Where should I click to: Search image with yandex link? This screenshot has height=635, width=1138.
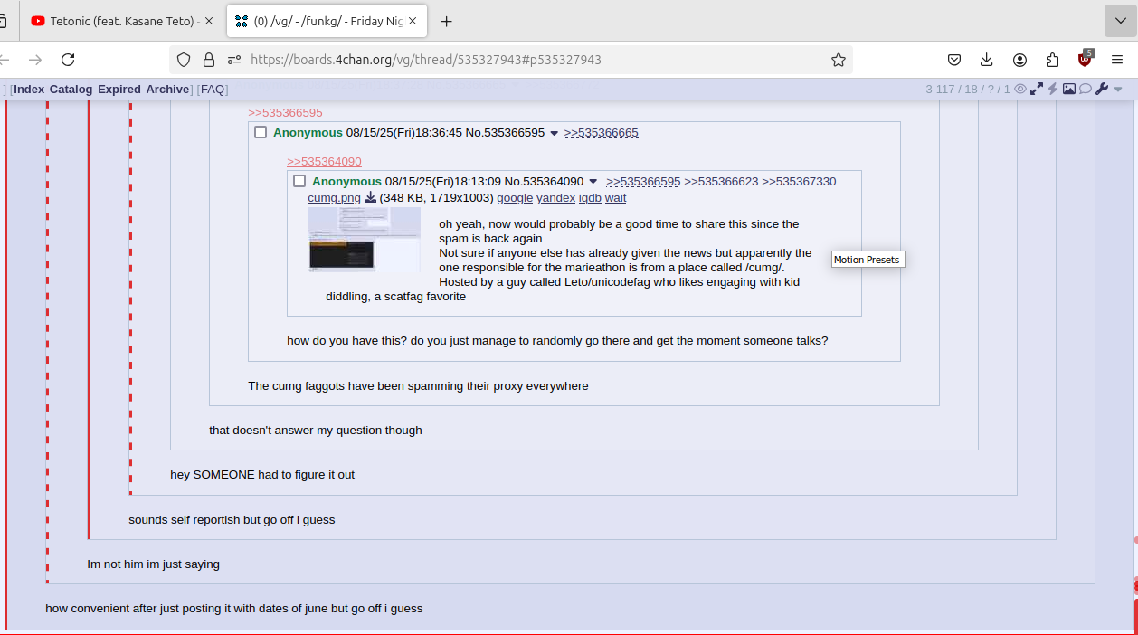pyautogui.click(x=555, y=197)
